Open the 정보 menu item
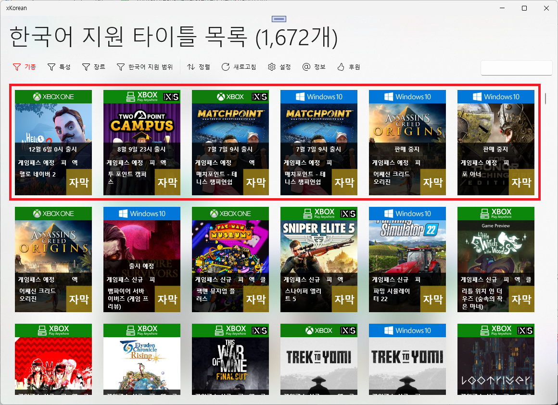 tap(314, 67)
